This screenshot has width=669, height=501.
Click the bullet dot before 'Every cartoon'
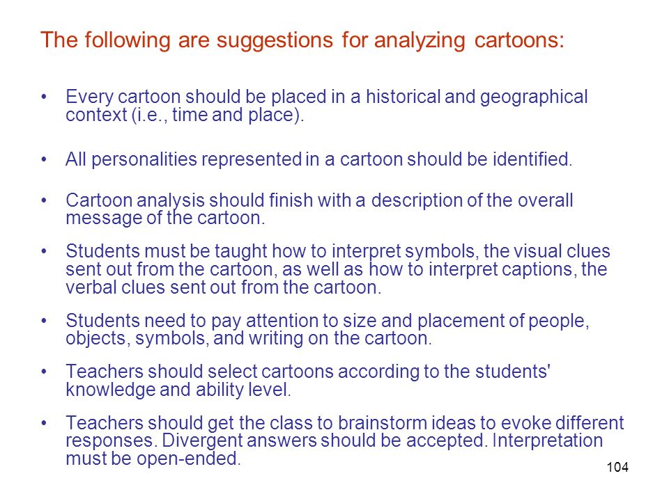pyautogui.click(x=43, y=97)
